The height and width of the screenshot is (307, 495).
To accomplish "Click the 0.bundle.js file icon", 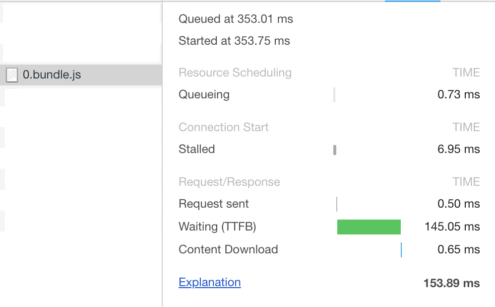I will (x=11, y=75).
